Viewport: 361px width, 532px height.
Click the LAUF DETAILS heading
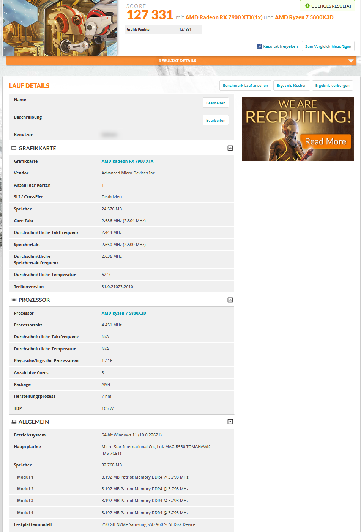point(29,86)
